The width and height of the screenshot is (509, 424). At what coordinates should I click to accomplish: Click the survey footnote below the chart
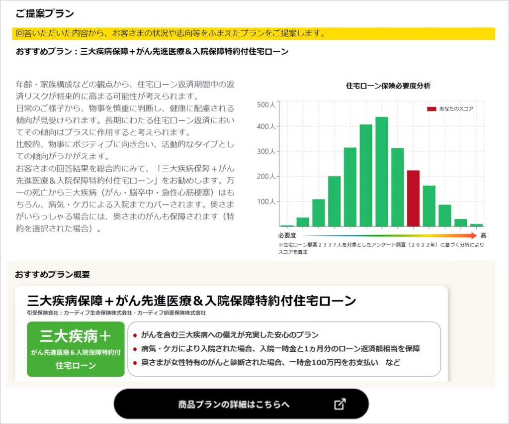click(x=381, y=248)
